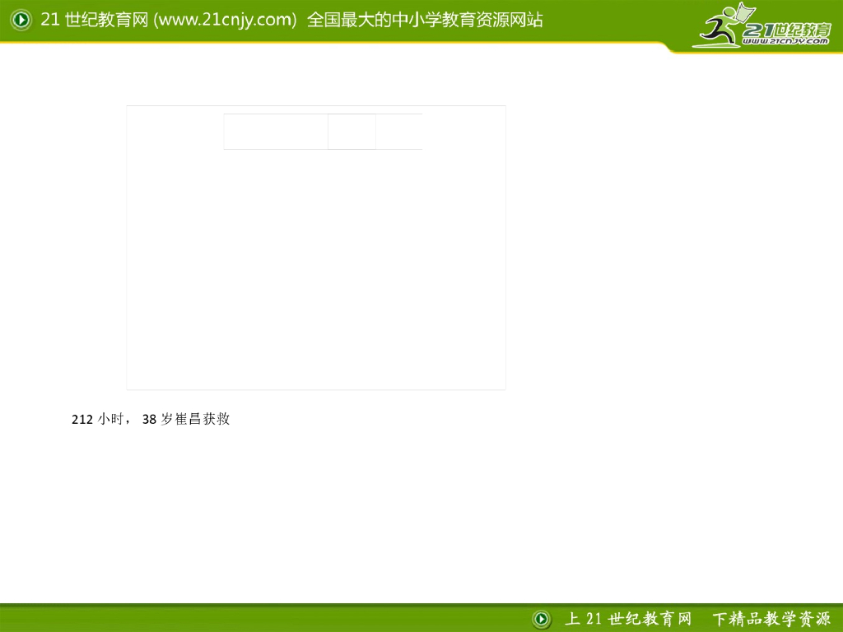The image size is (843, 632).
Task: Click the footer text 下精品教学资源
Action: pos(771,619)
